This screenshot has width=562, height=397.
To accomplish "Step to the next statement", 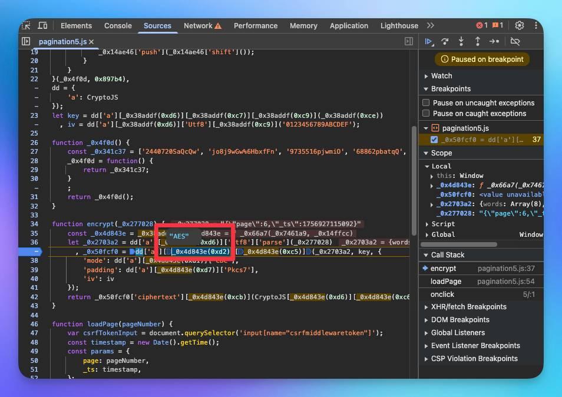I will 494,42.
